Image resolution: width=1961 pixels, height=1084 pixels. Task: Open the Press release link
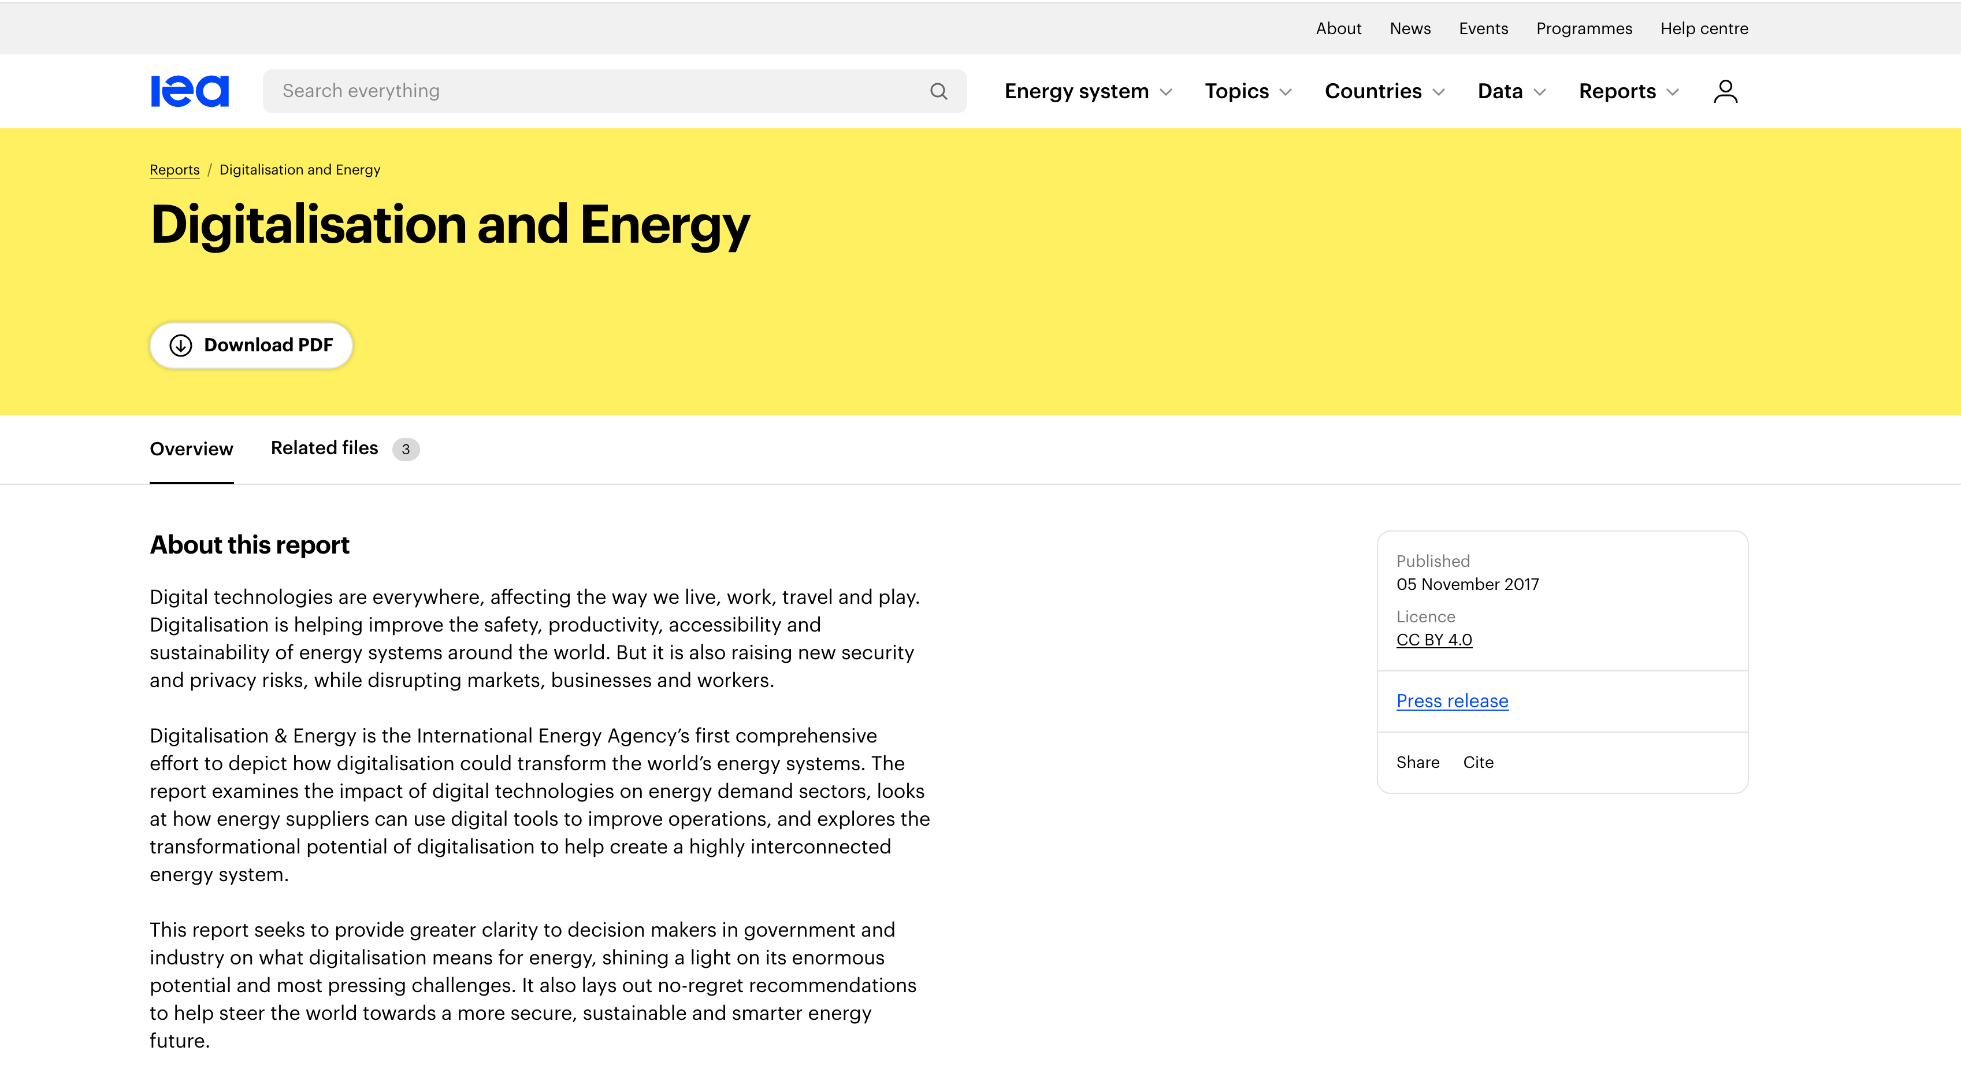1452,701
